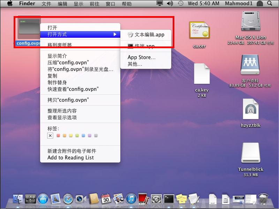
Task: Open System Preferences from the Dock
Action: pos(156,199)
